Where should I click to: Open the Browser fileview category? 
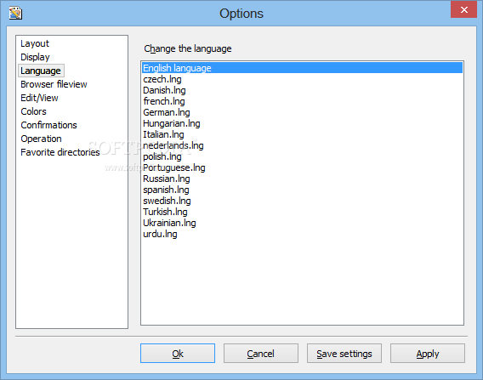[54, 84]
